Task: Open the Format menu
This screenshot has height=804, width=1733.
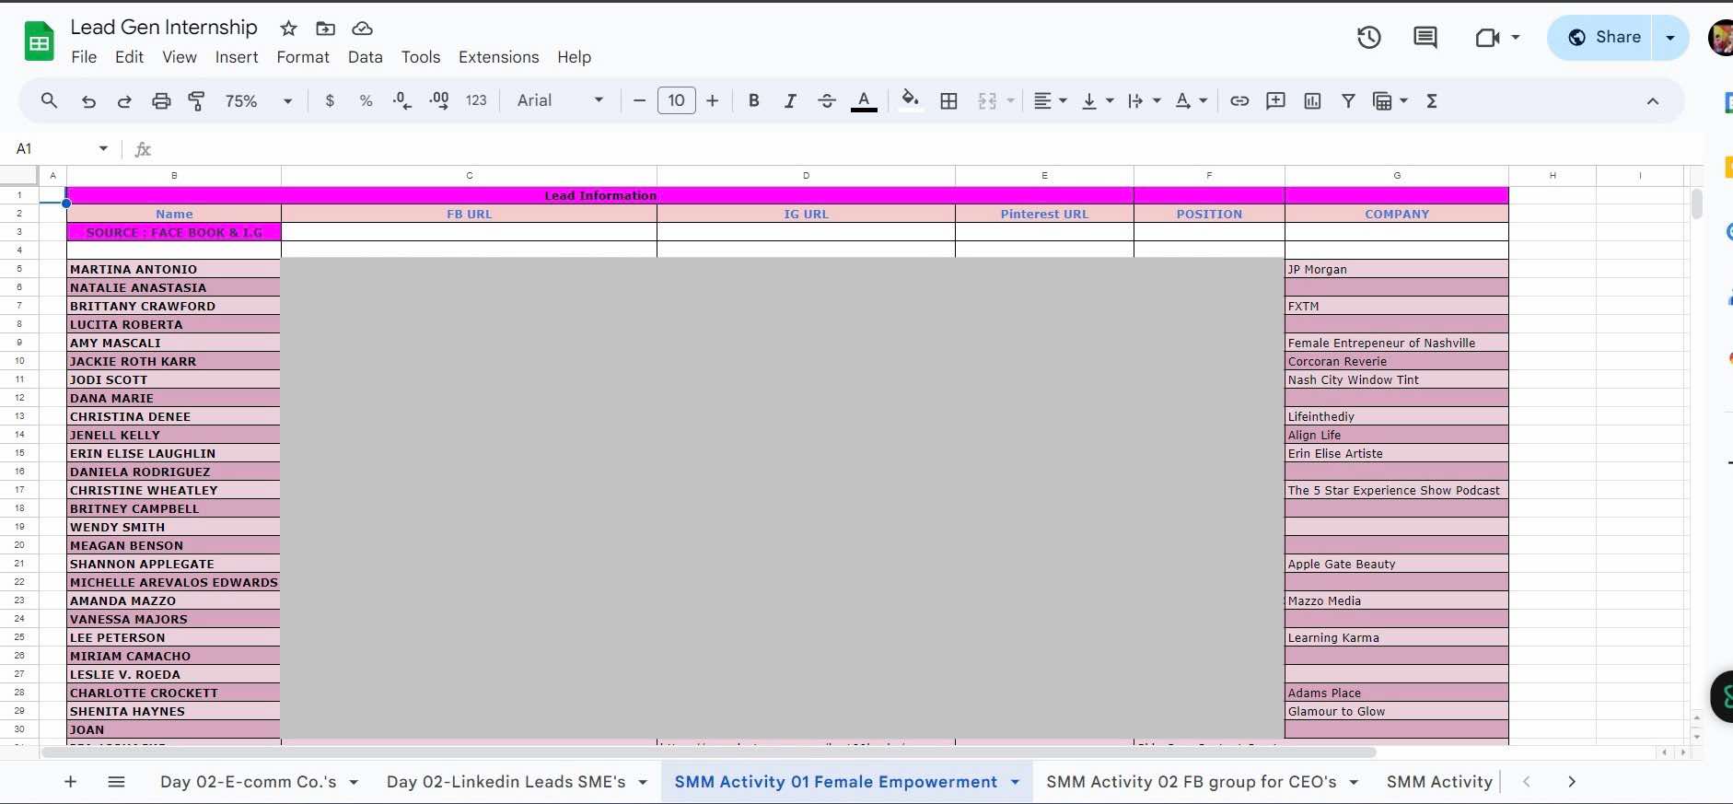Action: pos(303,57)
